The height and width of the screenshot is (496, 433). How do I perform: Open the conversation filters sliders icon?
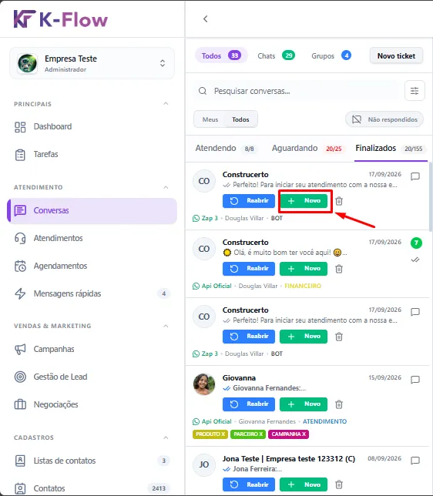415,91
